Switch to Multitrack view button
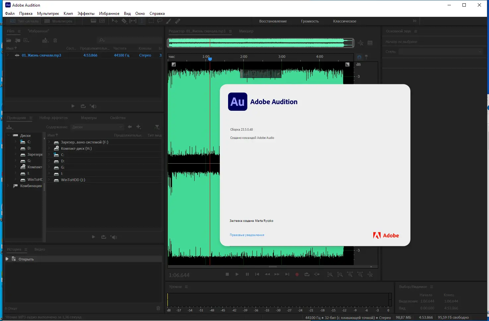The width and height of the screenshot is (489, 321). point(59,21)
